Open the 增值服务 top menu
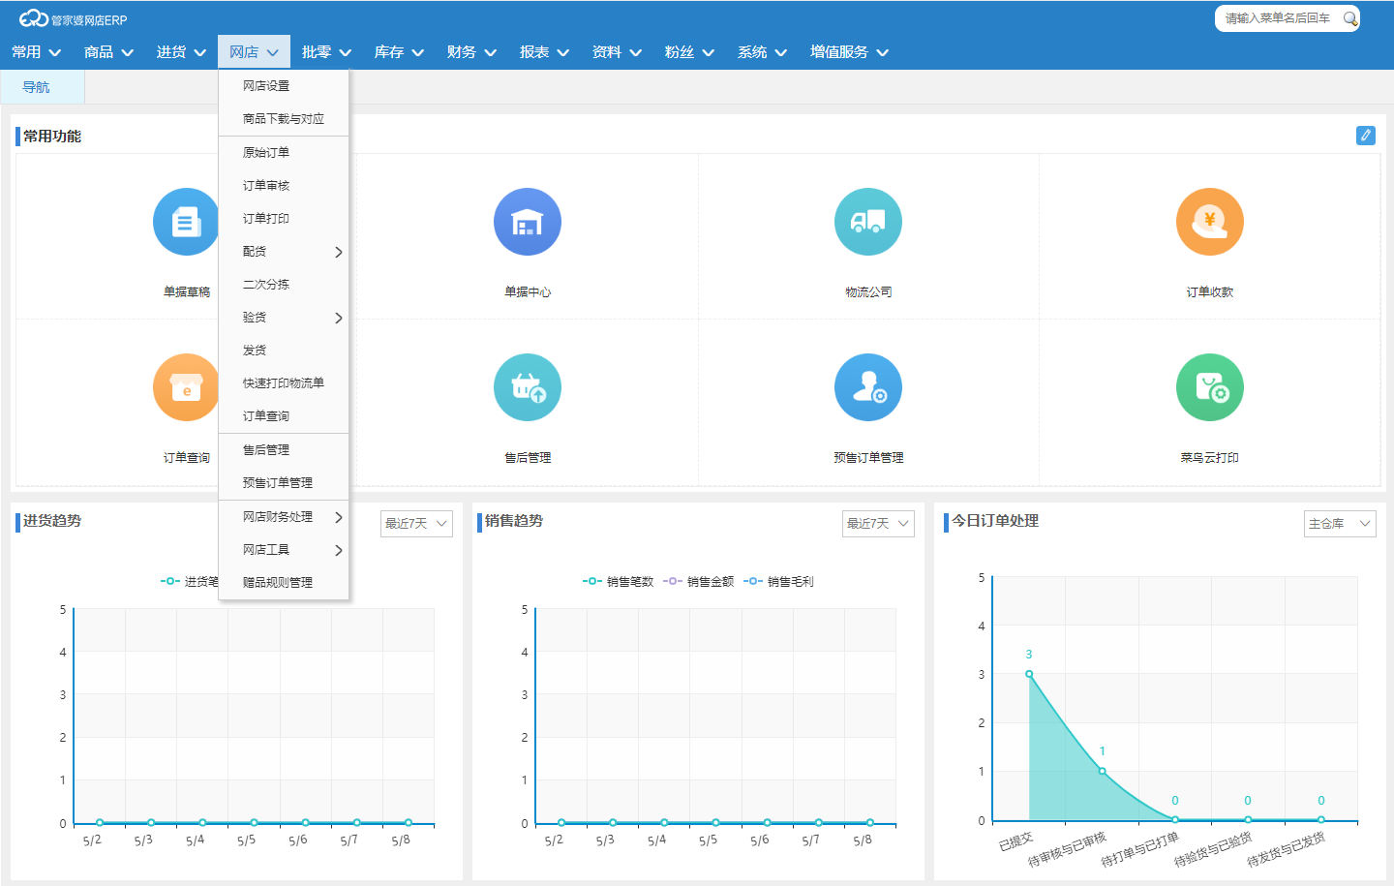The width and height of the screenshot is (1394, 886). coord(850,52)
